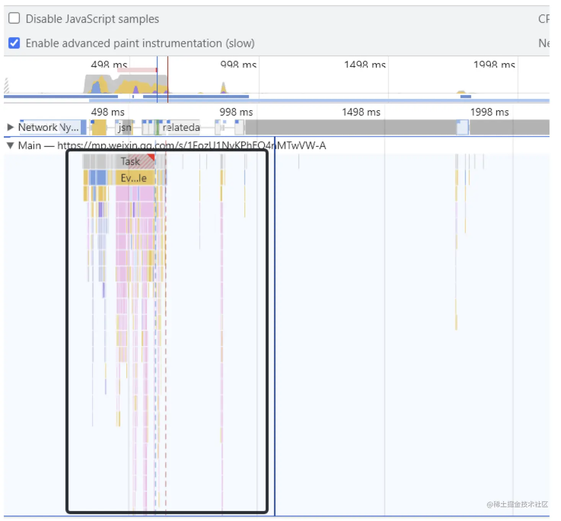Image resolution: width=561 pixels, height=521 pixels.
Task: Click the 998 ms ruler label above Network
Action: pos(236,112)
